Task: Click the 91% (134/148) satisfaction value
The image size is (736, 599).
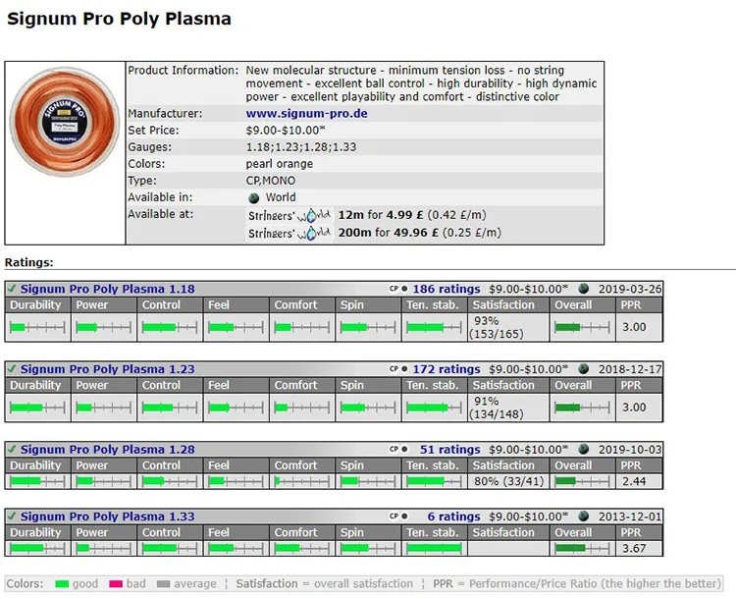Action: (x=497, y=408)
